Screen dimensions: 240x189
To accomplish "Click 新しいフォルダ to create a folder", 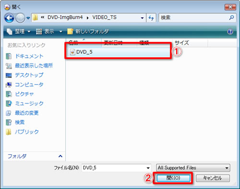I will click(x=88, y=31).
